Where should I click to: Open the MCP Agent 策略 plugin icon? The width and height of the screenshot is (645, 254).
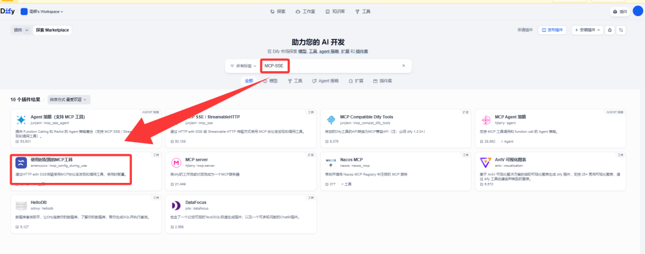tap(486, 120)
